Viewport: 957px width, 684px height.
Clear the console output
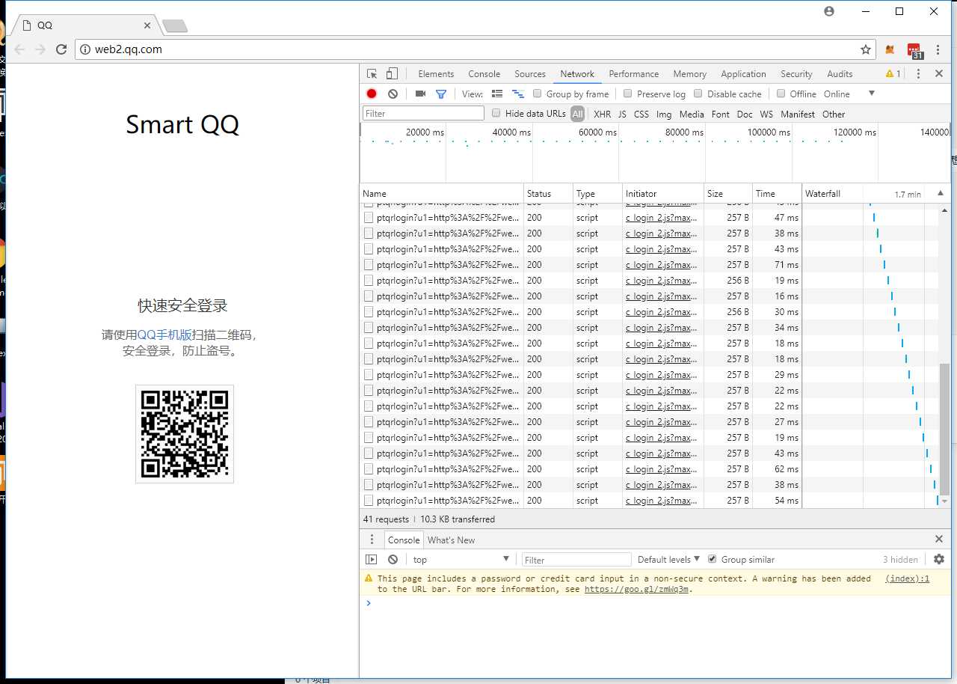(x=393, y=559)
